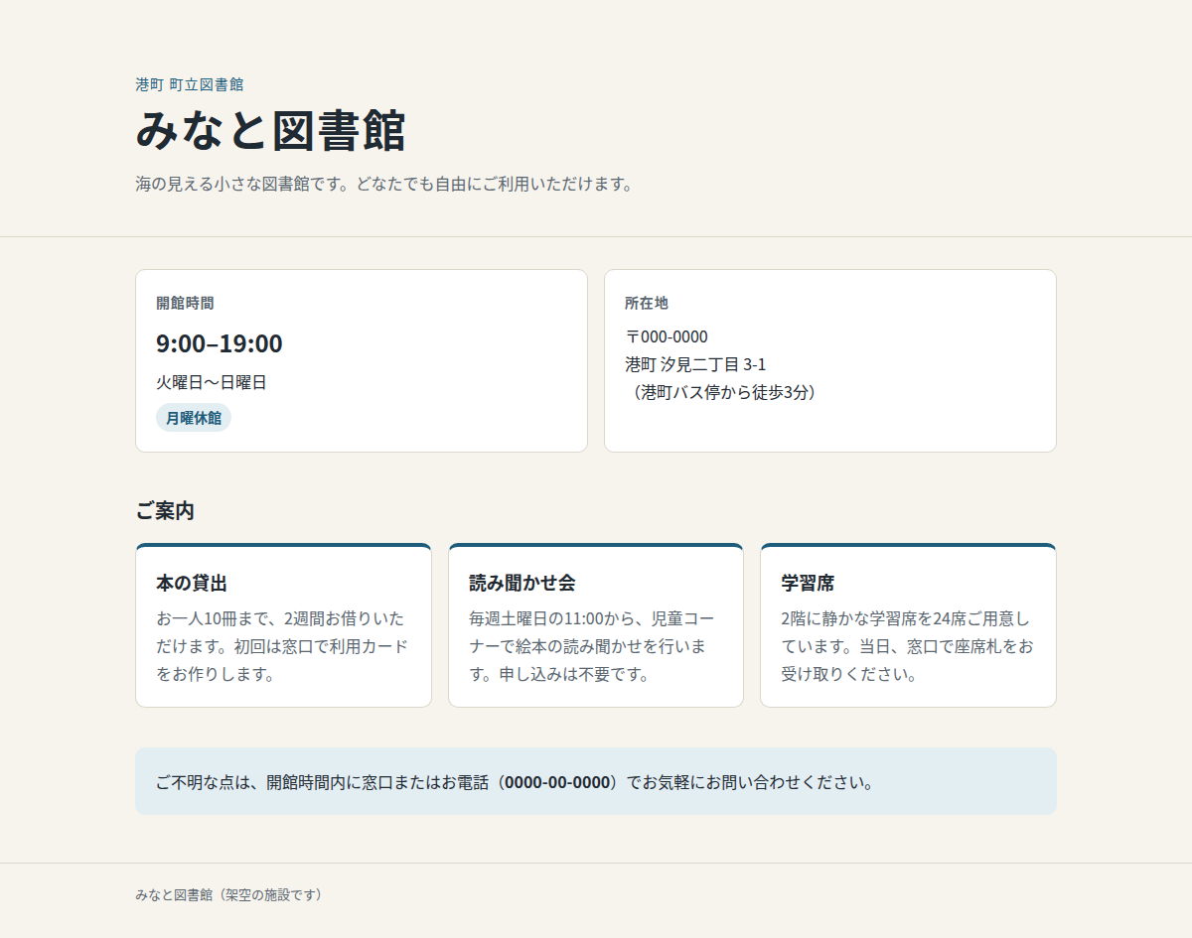Click the description starting お一人10冊まで
1192x938 pixels.
[283, 646]
